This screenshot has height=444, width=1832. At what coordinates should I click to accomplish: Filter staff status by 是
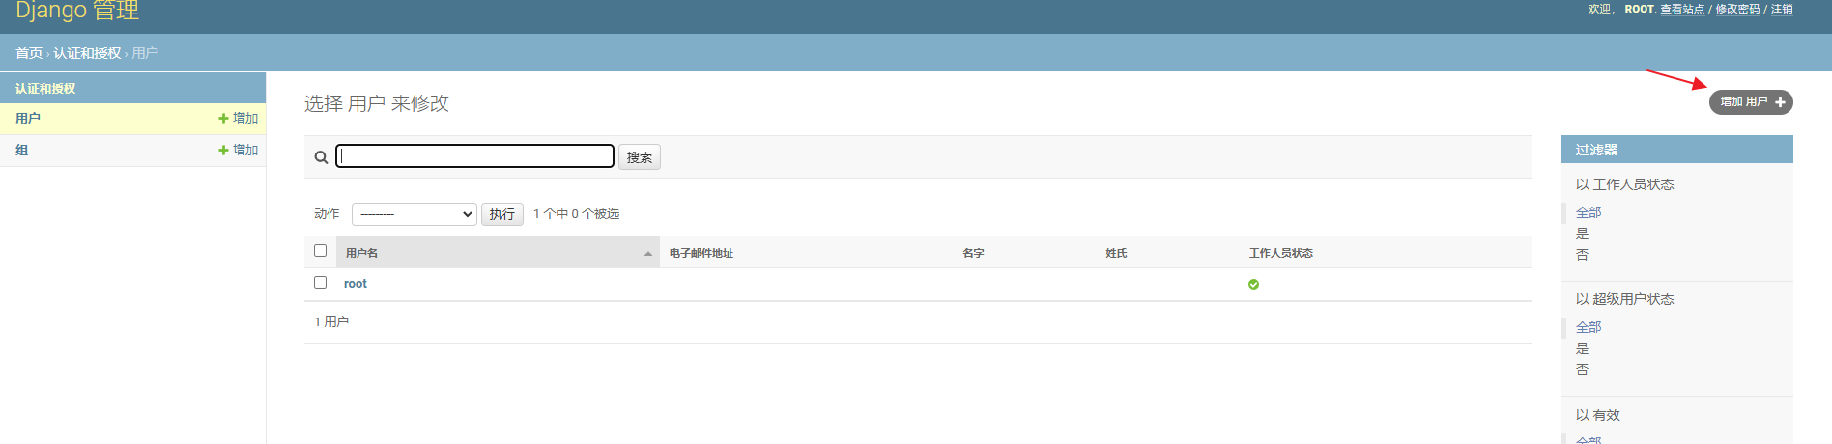(x=1582, y=234)
